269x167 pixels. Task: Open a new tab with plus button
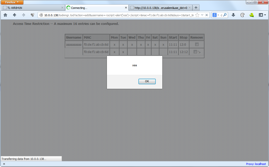point(196,8)
